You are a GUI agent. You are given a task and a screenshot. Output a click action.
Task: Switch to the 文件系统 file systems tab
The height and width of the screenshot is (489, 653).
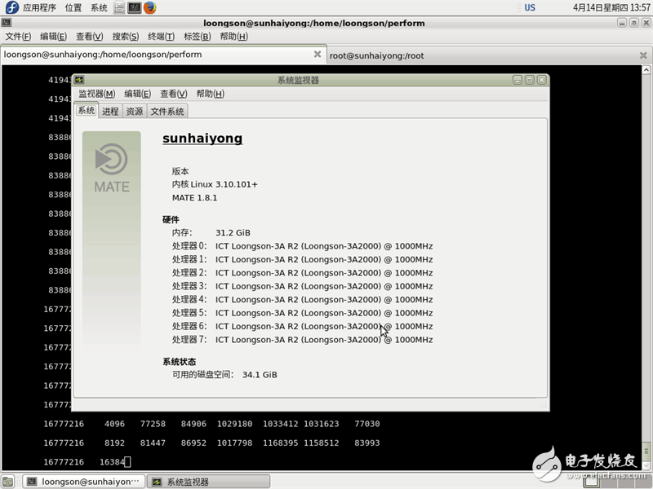[x=167, y=111]
